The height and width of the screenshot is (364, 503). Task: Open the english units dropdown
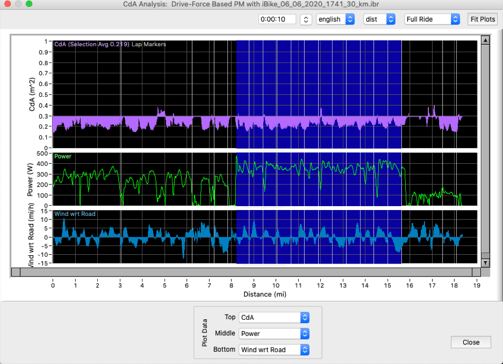coord(335,19)
